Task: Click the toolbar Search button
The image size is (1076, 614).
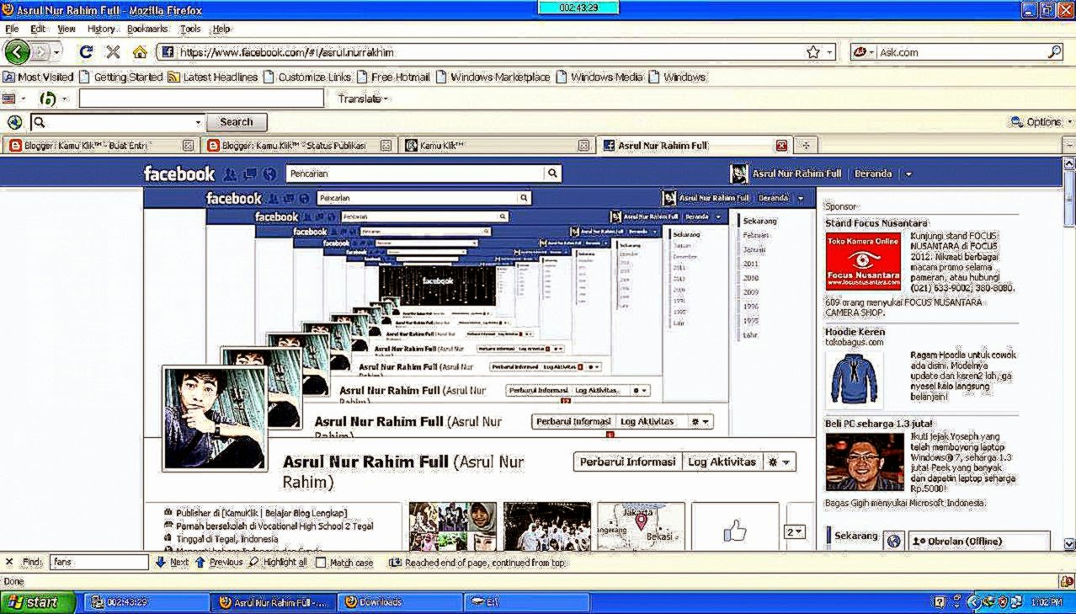Action: click(237, 122)
